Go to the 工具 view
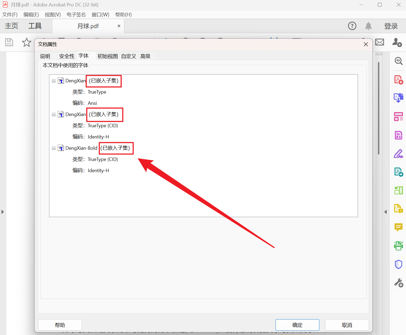This screenshot has width=406, height=335. tap(35, 26)
